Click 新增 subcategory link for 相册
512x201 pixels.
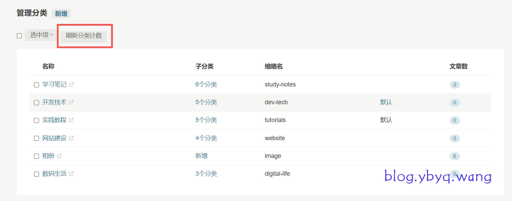pyautogui.click(x=201, y=156)
